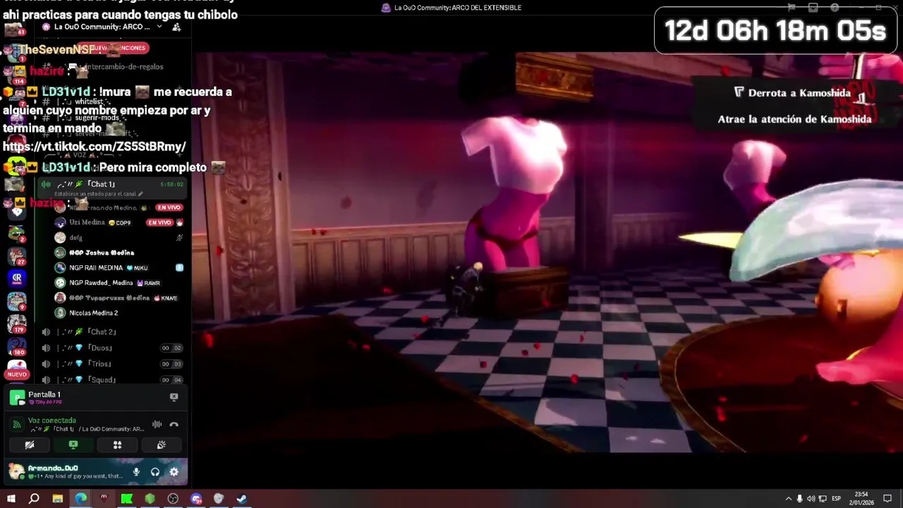Open Windows Start menu
The image size is (903, 508).
point(11,499)
